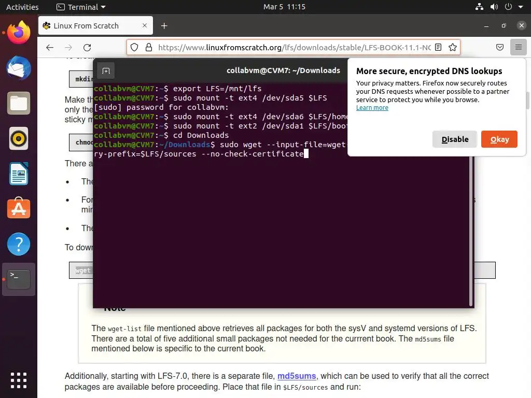Click Okay in the DNS popup
Viewport: 531px width, 398px height.
[499, 139]
